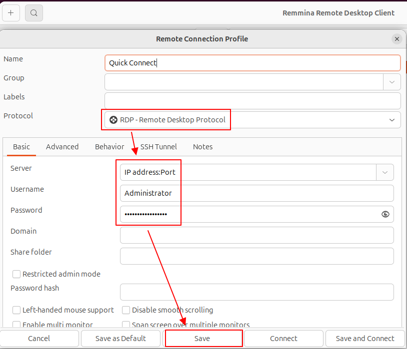This screenshot has height=349, width=407.
Task: Open the search magnifier icon
Action: (33, 12)
